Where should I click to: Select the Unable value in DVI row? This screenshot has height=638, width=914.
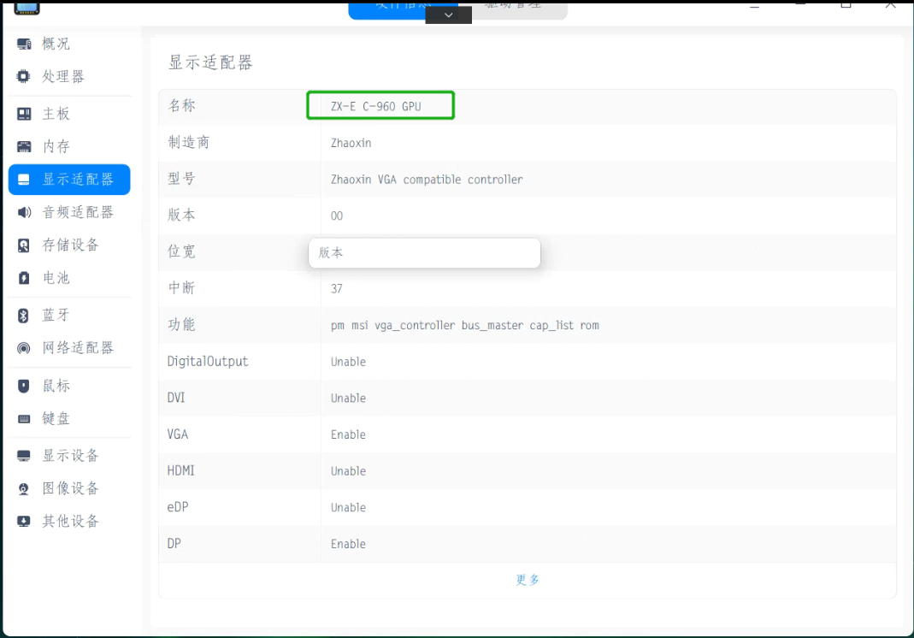(x=349, y=399)
